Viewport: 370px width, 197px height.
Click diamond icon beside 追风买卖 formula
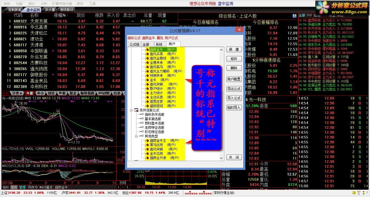147,54
